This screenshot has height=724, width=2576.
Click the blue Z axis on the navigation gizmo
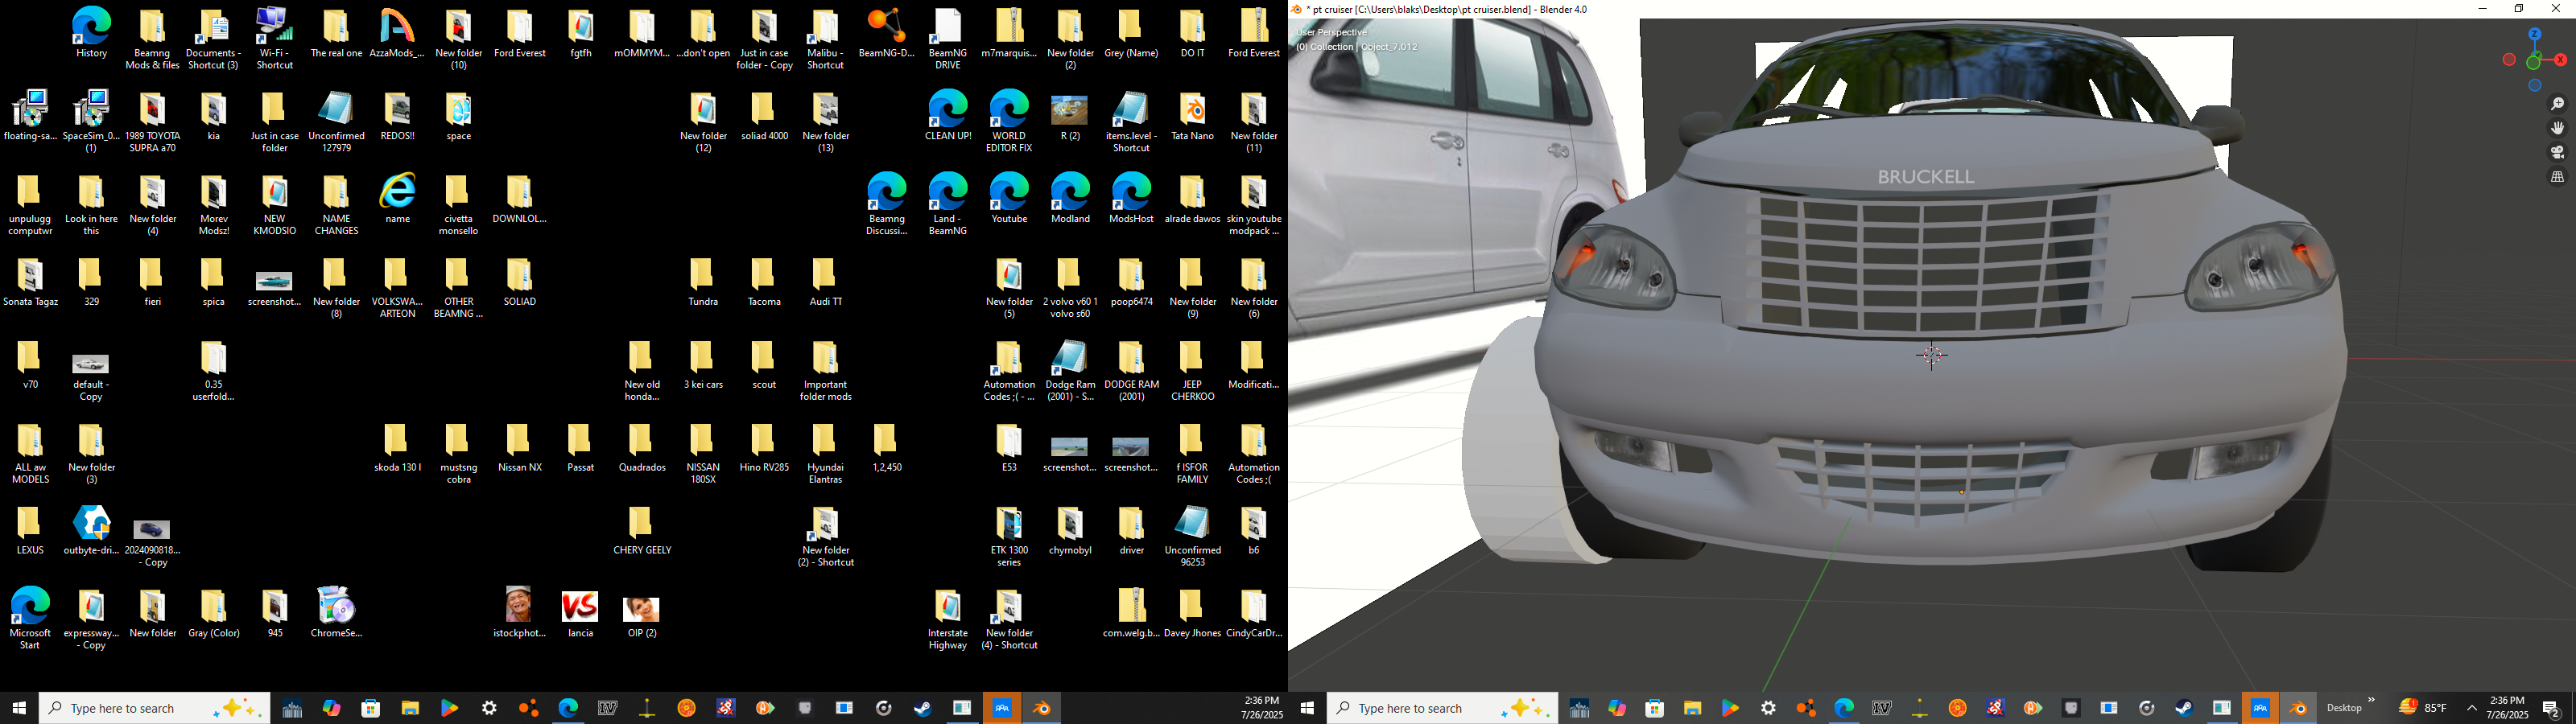[x=2535, y=34]
